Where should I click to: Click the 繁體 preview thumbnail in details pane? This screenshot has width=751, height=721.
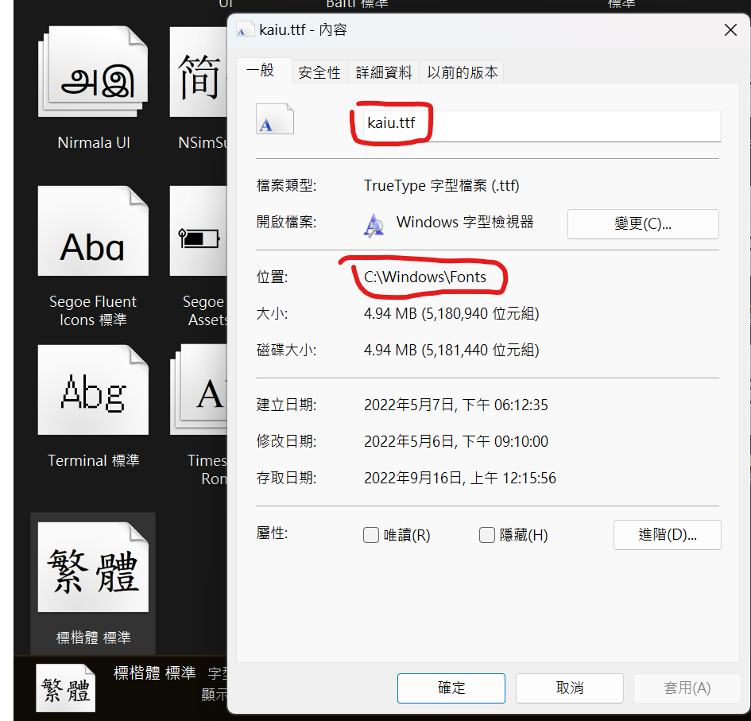[66, 688]
